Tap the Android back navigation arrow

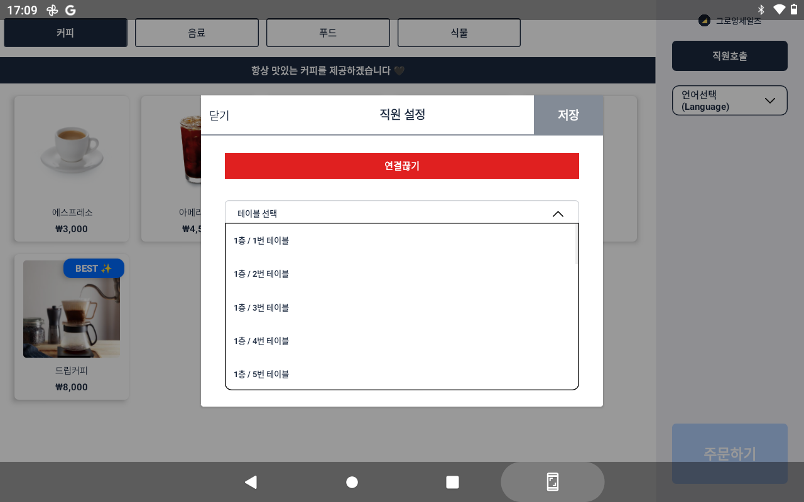point(251,482)
